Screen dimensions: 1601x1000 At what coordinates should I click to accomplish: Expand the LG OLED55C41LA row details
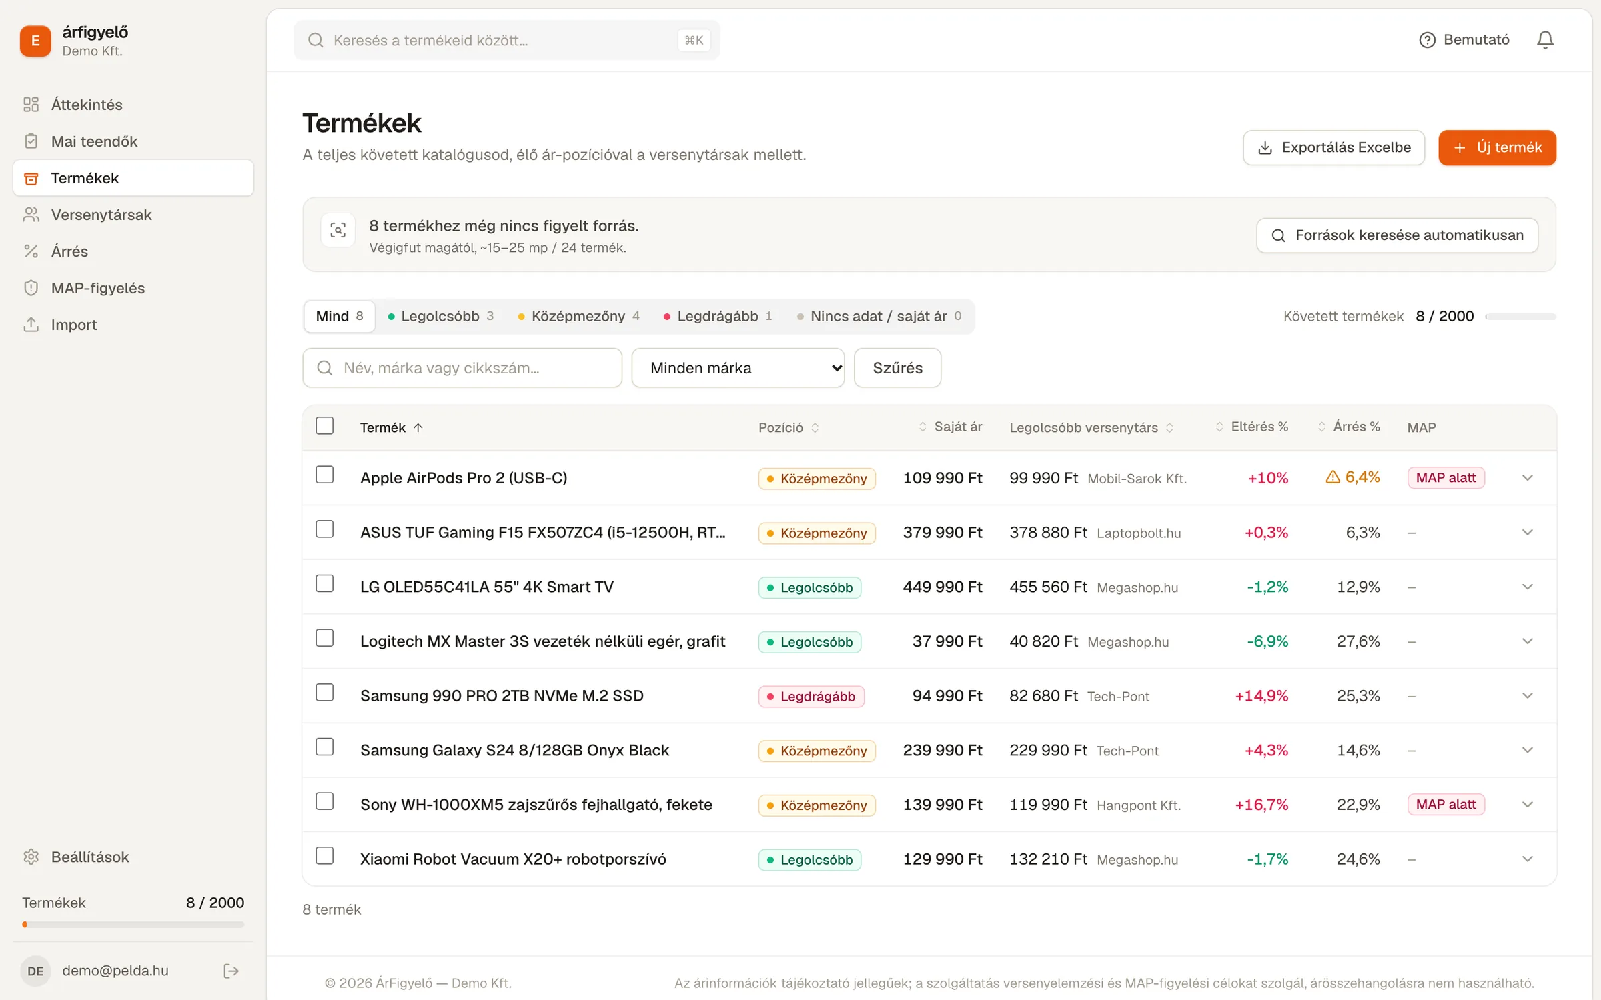tap(1528, 587)
